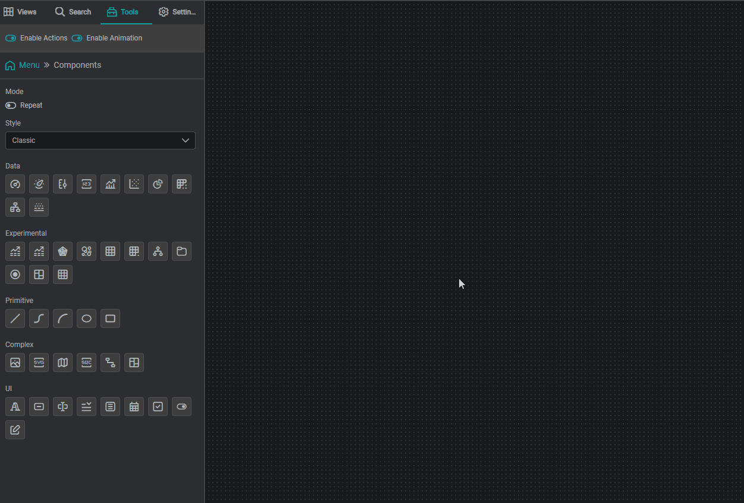
Task: Insert the 123 numeric display component
Action: (87, 184)
